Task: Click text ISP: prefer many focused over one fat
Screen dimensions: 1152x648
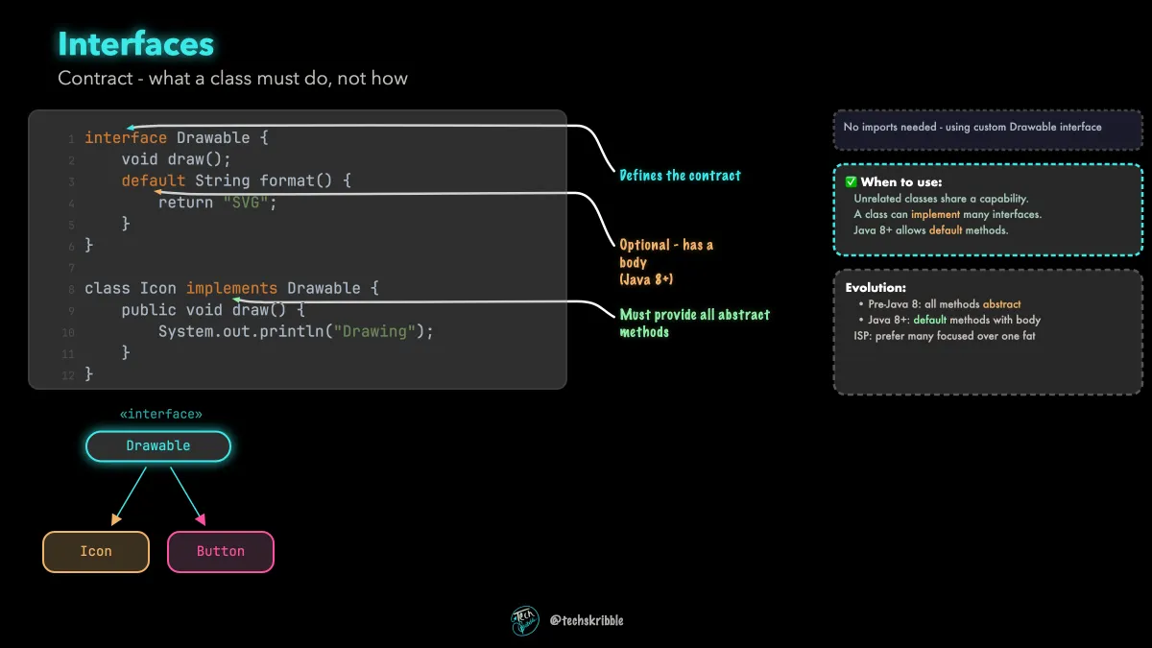Action: [945, 336]
